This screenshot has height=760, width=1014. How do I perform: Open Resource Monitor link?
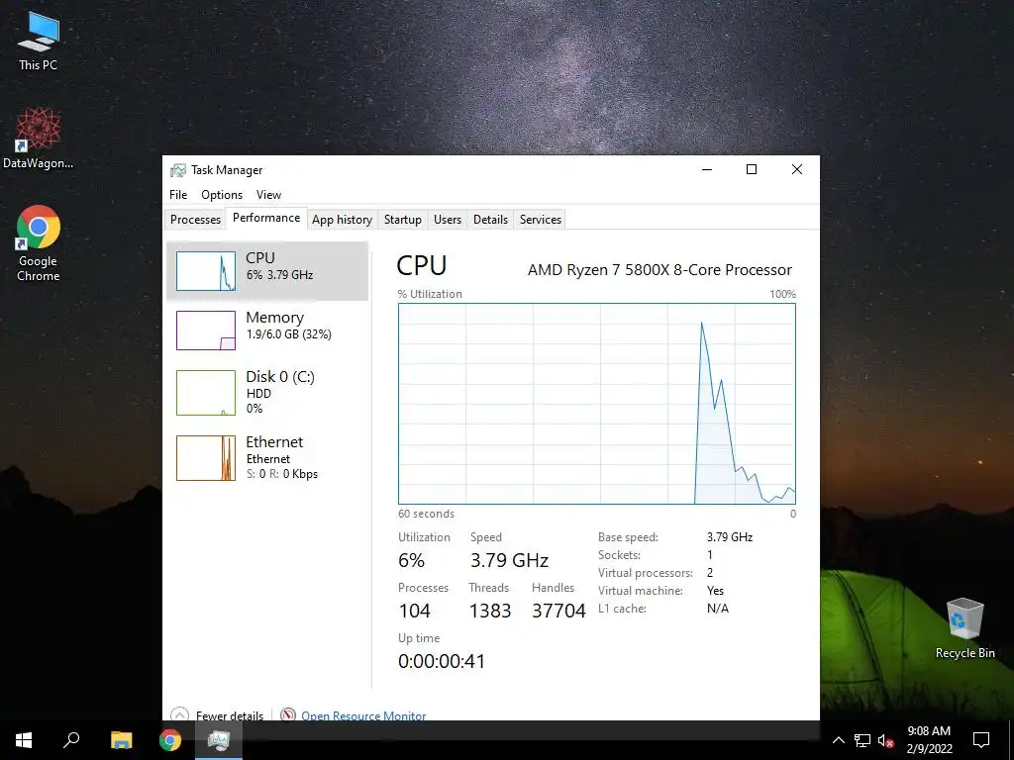(363, 715)
